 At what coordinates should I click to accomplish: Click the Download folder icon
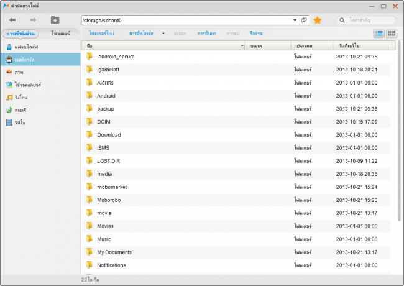pos(89,134)
